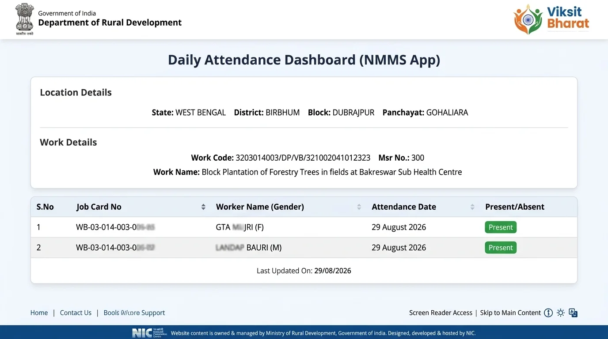The height and width of the screenshot is (339, 608).
Task: Click the Panchayat value GOHALIARA
Action: [x=447, y=113]
